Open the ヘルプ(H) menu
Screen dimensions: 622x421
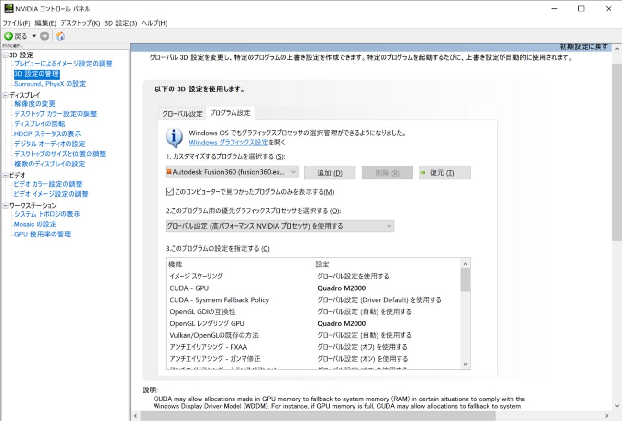(x=155, y=23)
